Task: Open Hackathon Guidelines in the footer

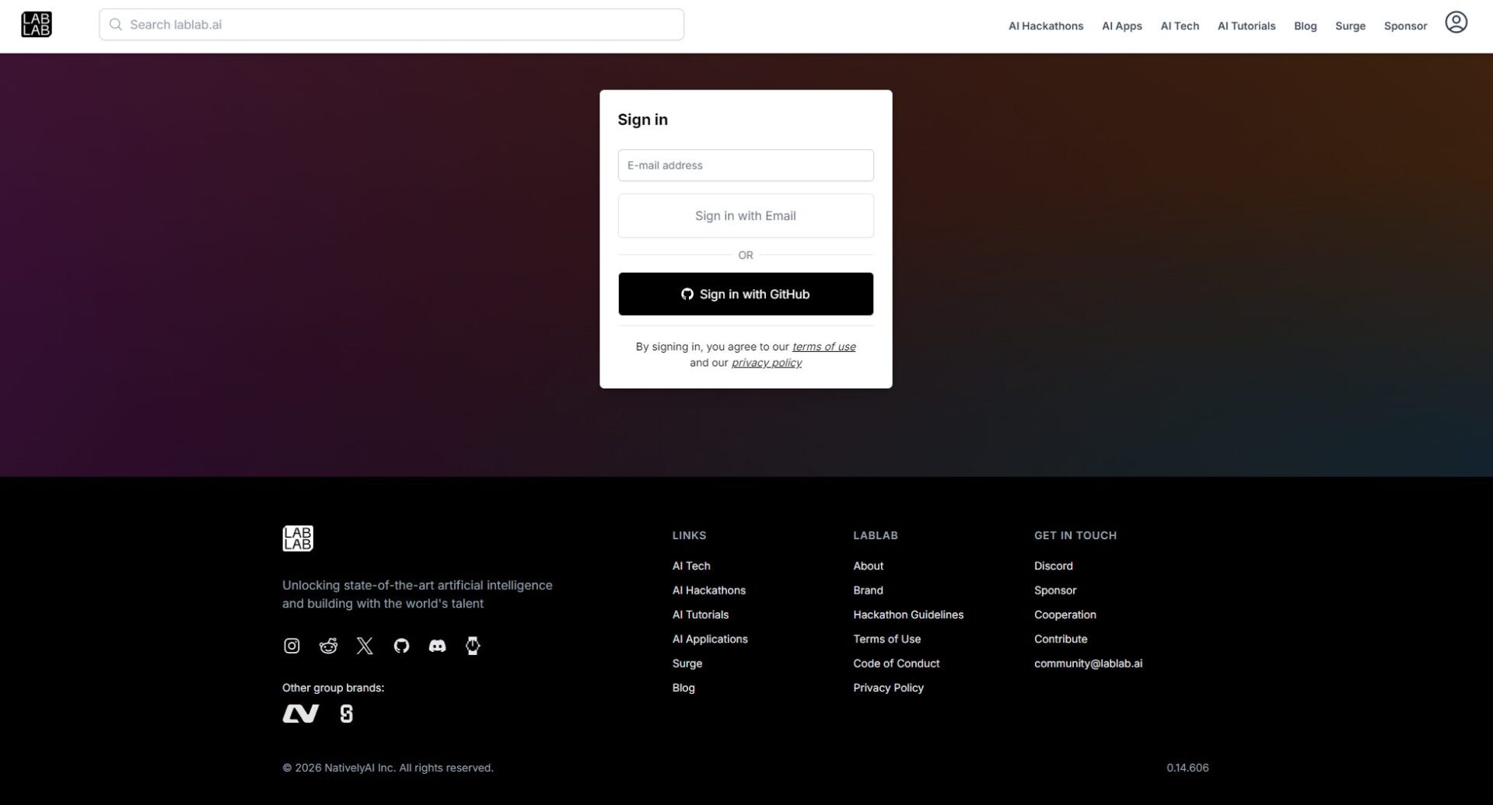Action: (907, 614)
